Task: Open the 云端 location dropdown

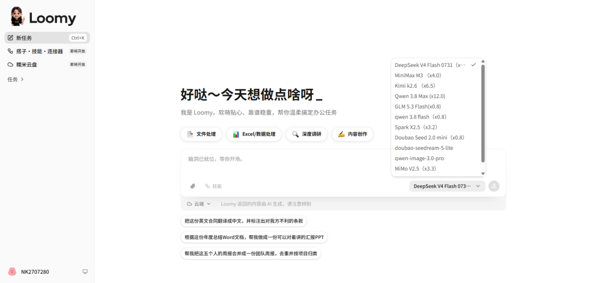Action: [x=198, y=204]
